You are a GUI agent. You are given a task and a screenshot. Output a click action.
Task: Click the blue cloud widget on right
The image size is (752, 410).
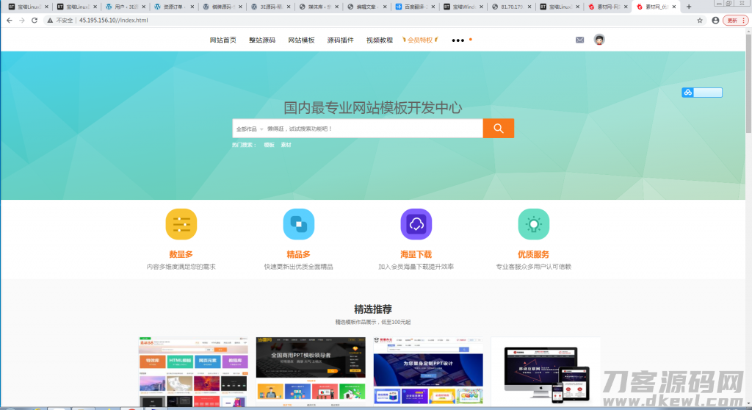(x=701, y=93)
